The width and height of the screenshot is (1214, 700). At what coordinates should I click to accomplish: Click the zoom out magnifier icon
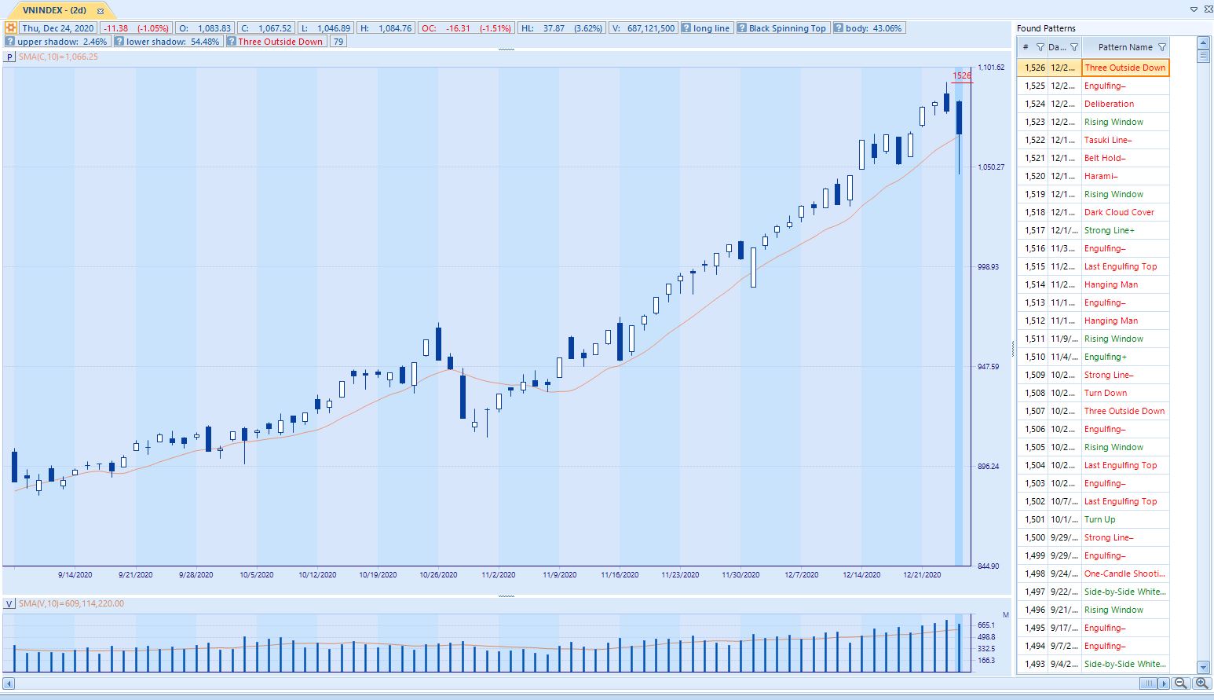point(1180,684)
